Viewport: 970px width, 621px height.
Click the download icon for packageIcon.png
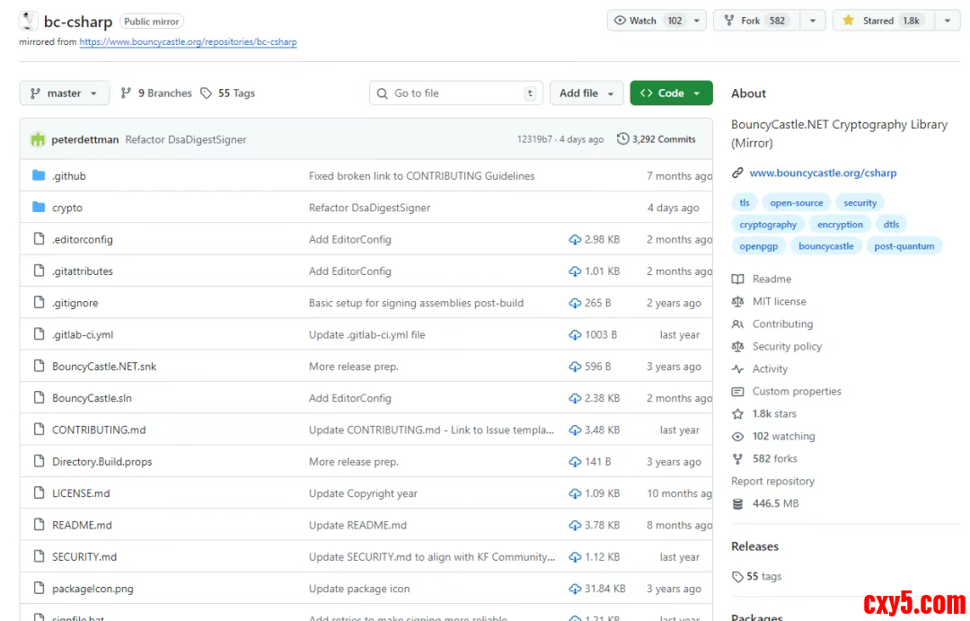575,589
